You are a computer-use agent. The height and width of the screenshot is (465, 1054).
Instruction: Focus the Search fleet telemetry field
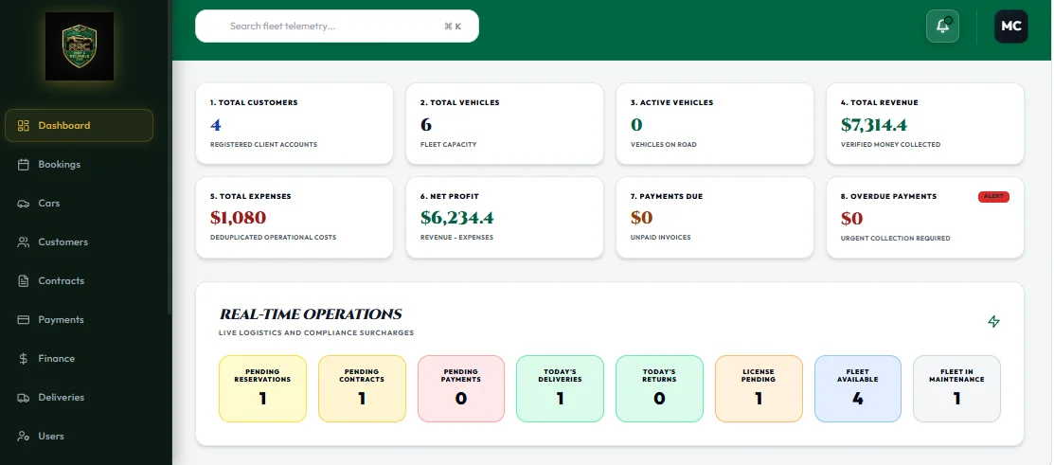[x=337, y=27]
